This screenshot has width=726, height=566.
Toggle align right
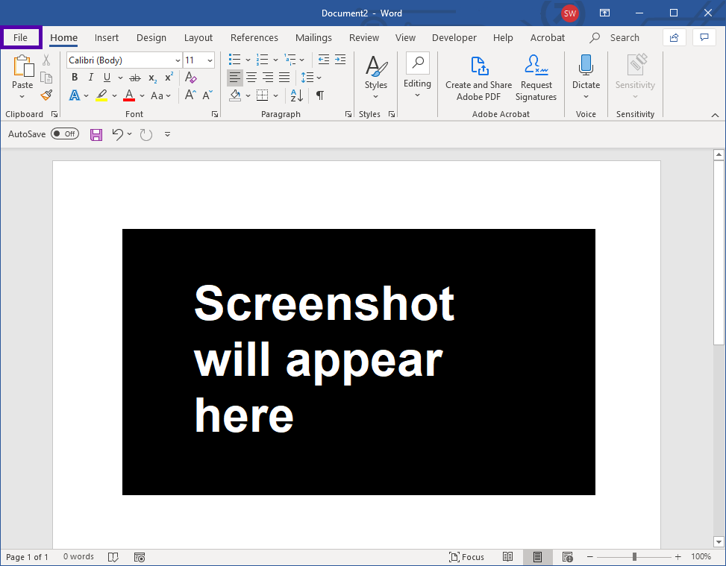click(x=268, y=78)
